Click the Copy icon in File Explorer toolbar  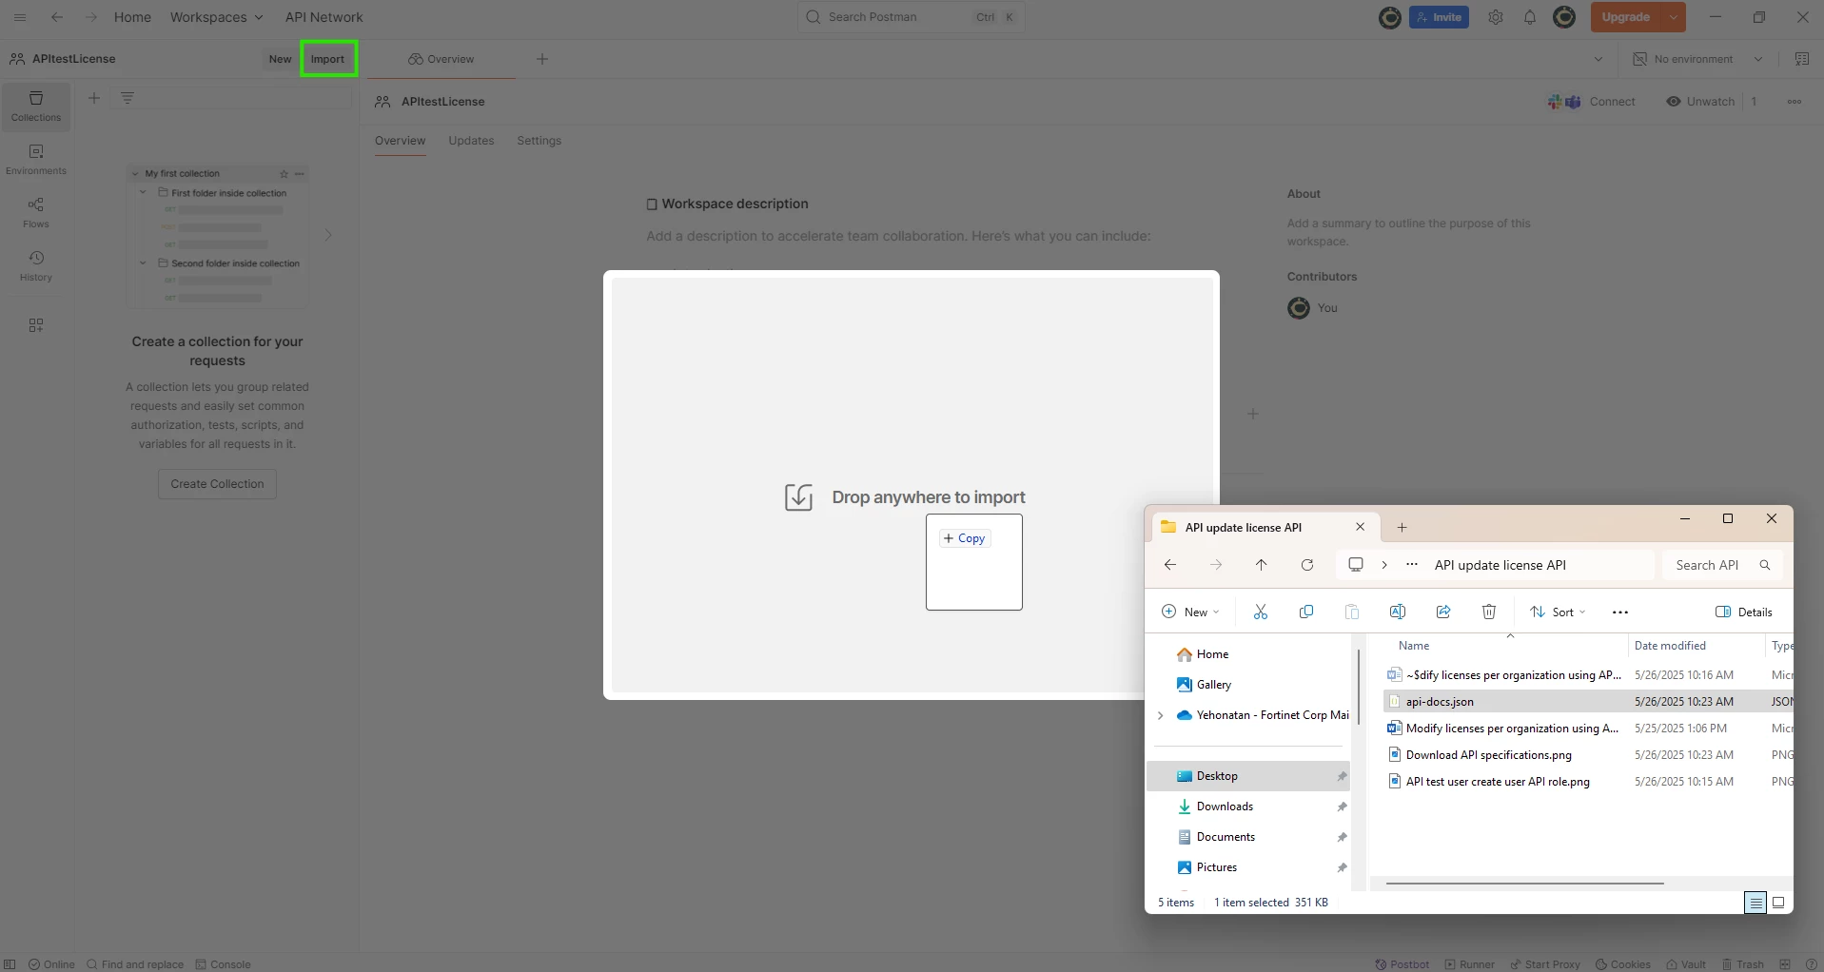pyautogui.click(x=1306, y=612)
